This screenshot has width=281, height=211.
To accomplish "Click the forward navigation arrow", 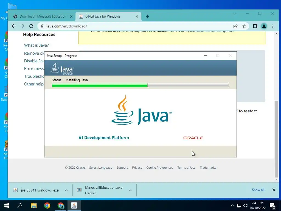I will pyautogui.click(x=23, y=26).
